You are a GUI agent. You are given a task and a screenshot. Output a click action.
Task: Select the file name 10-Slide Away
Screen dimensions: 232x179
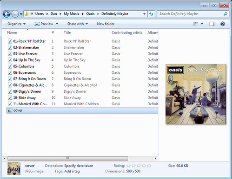(x=25, y=98)
